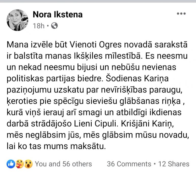196x175 pixels.
Task: Open the three-dot post options menu
Action: 181,14
